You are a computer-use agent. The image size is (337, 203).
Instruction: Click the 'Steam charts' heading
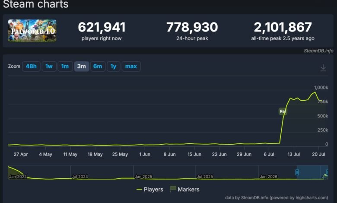36,4
